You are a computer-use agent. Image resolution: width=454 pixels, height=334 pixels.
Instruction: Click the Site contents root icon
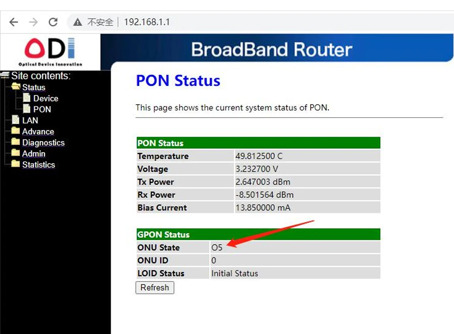click(x=5, y=75)
